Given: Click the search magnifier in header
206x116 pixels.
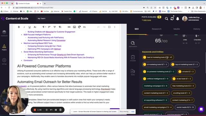Looking at the screenshot, I should [x=166, y=19].
